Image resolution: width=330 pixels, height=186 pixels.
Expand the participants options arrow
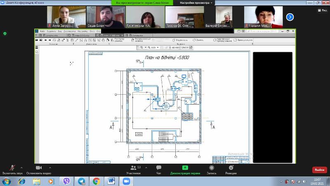[146, 168]
